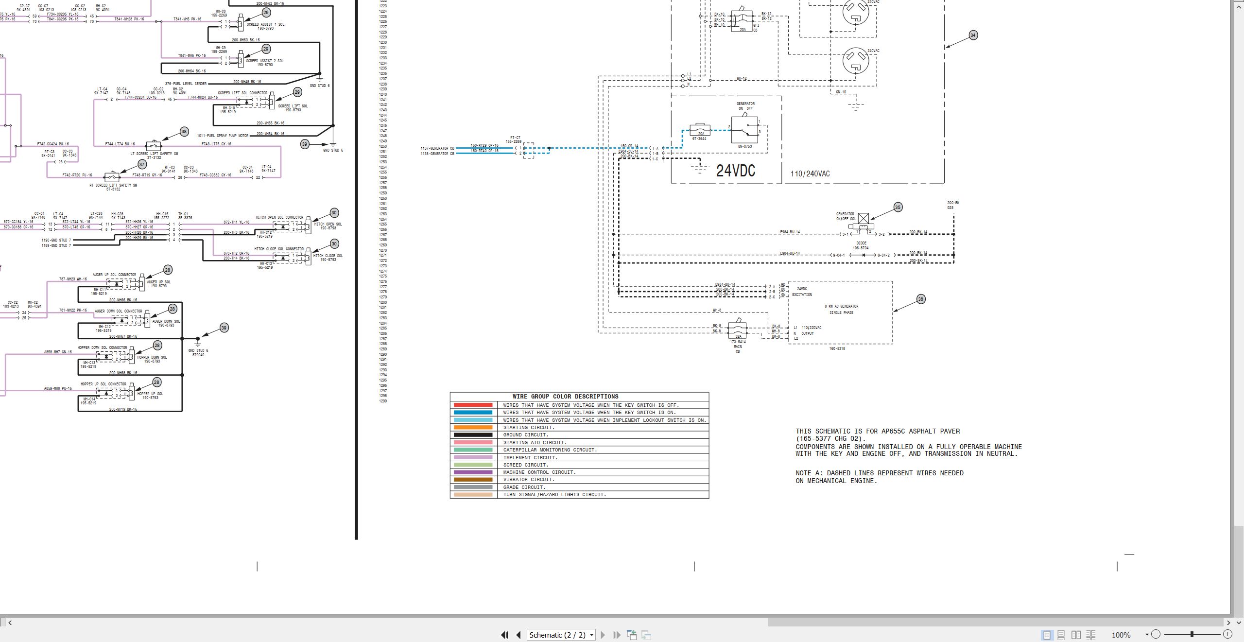Zoom in with the plus icon
Image resolution: width=1244 pixels, height=642 pixels.
[x=1228, y=634]
